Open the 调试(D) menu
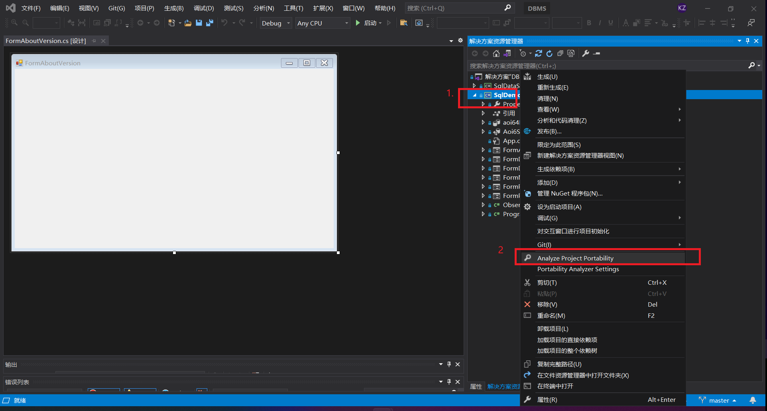Screen dimensions: 767x411 pos(204,8)
